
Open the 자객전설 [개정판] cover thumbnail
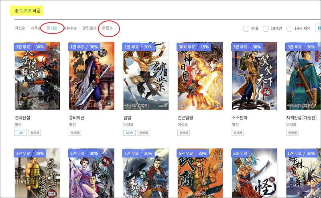tap(303, 76)
